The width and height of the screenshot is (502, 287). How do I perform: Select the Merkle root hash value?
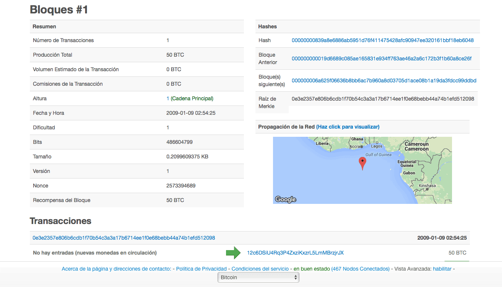383,99
